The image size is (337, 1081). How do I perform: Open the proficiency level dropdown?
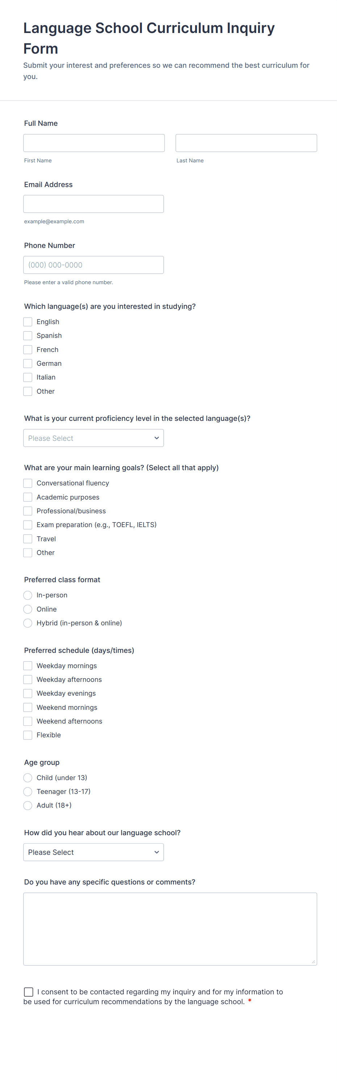pos(93,438)
